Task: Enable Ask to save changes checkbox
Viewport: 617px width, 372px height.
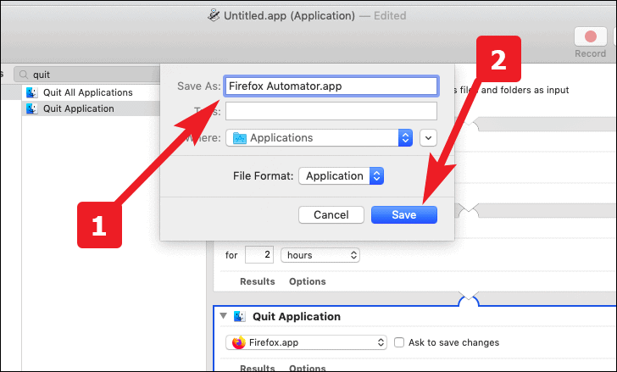Action: pos(399,342)
